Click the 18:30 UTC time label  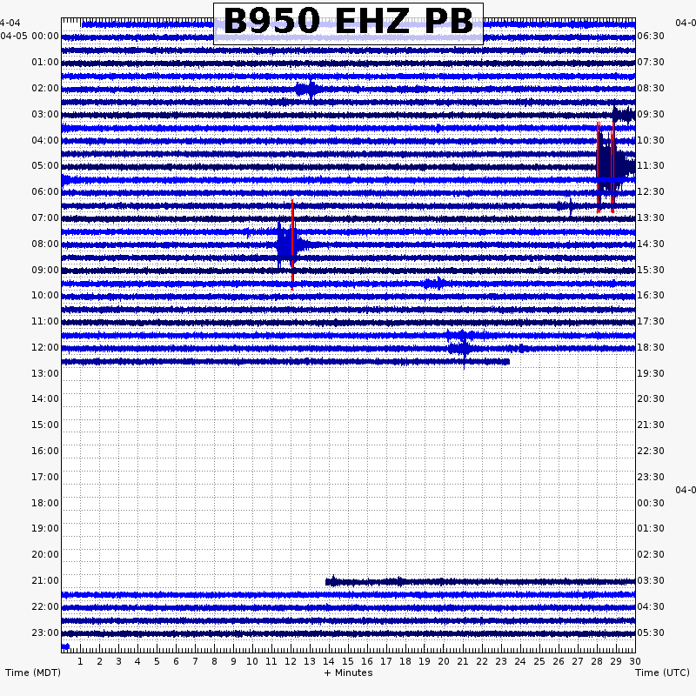651,347
